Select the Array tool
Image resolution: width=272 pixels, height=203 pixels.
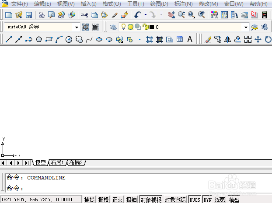point(248,39)
